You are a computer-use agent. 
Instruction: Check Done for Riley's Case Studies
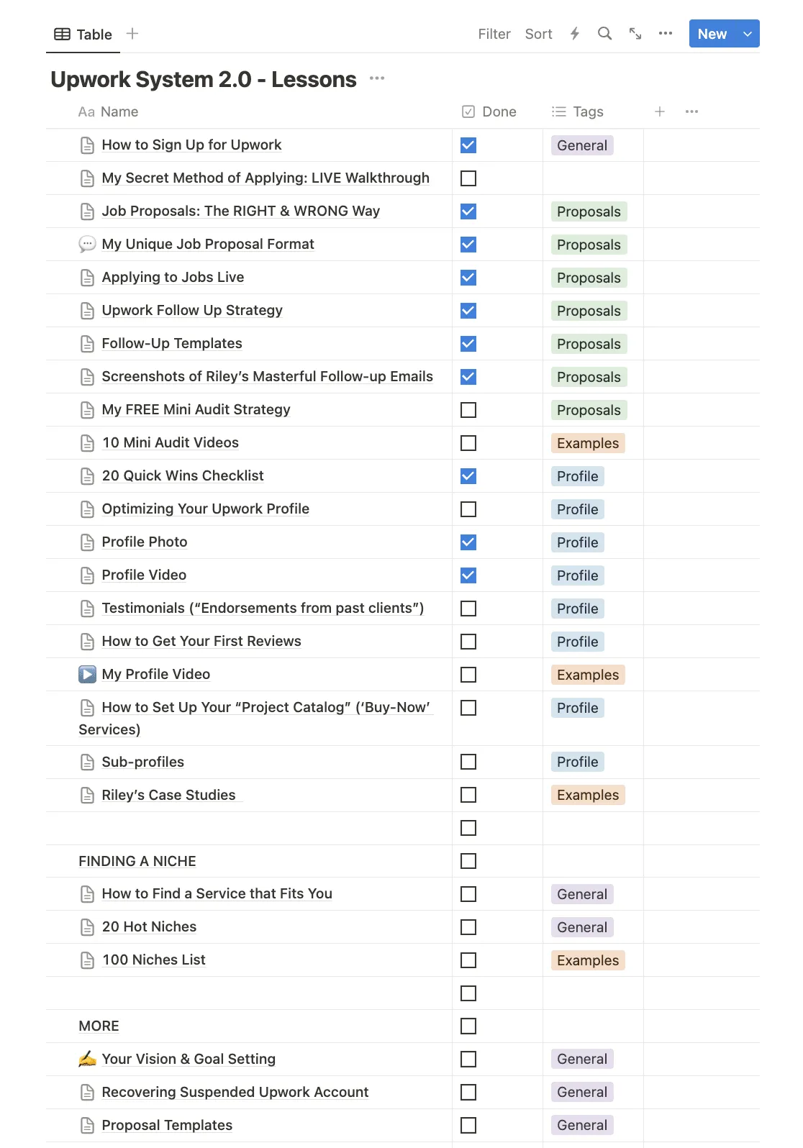coord(468,795)
